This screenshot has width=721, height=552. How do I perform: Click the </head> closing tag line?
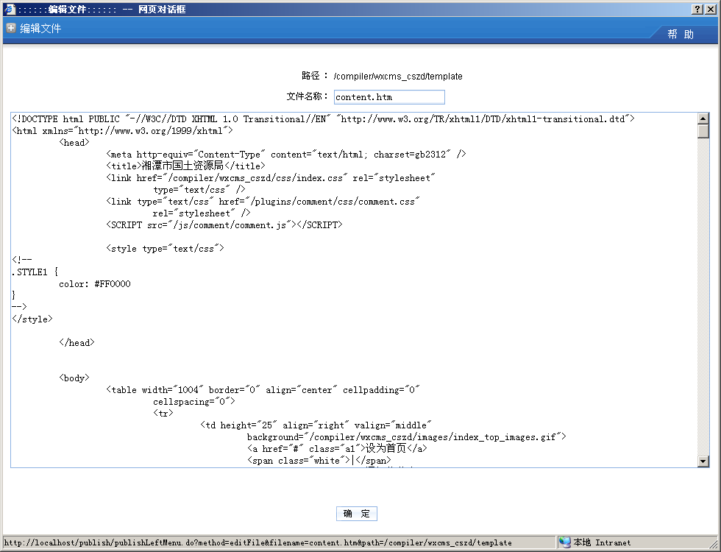pyautogui.click(x=77, y=342)
